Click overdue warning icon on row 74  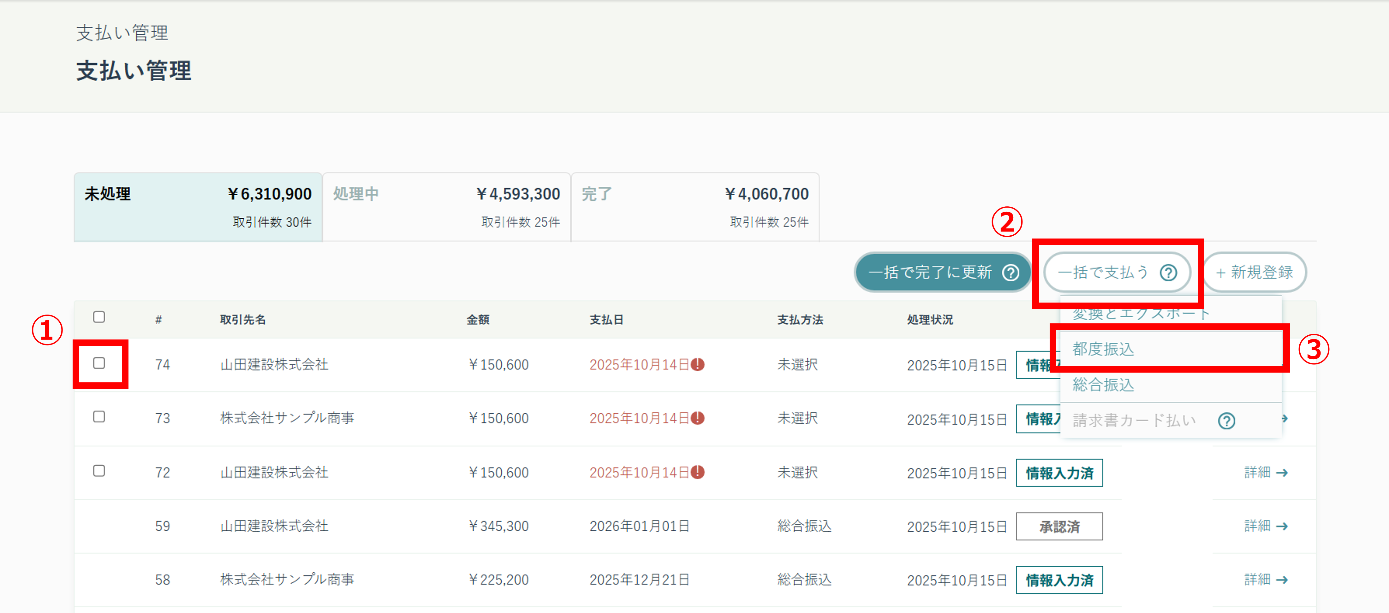coord(697,365)
